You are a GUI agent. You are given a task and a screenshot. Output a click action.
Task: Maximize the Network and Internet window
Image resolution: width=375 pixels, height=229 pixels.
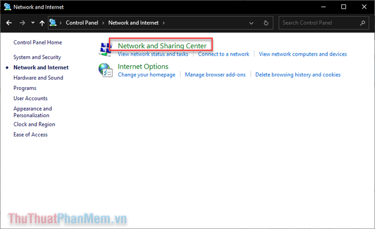click(x=343, y=7)
